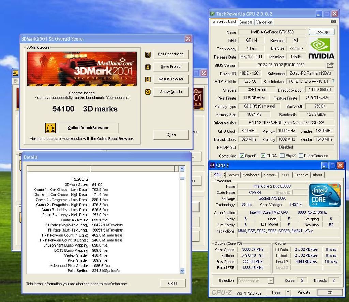
Task: Open the Graphics tab in CPU-Z
Action: pos(301,175)
